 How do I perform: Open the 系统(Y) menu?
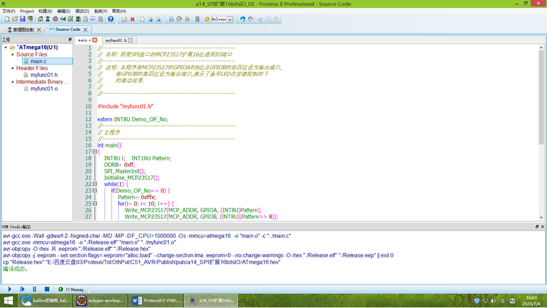(x=100, y=11)
